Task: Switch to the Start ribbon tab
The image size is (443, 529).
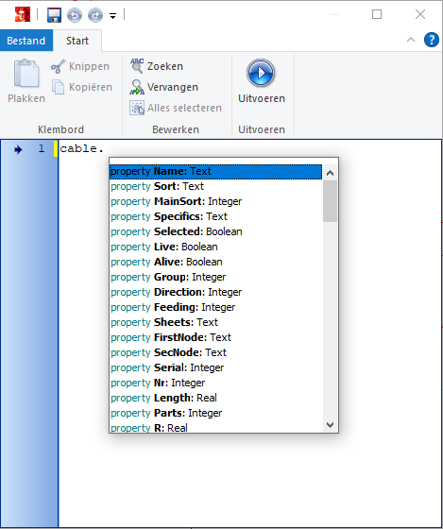Action: click(x=77, y=41)
